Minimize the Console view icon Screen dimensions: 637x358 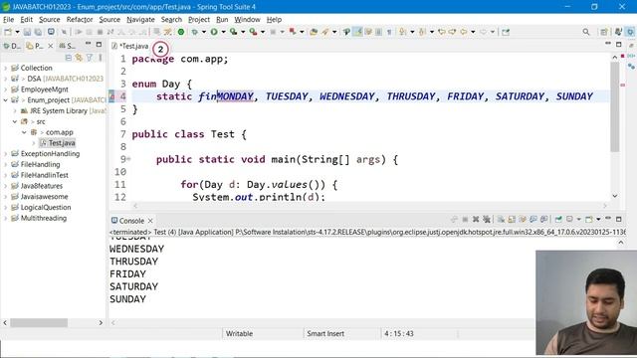(x=608, y=219)
